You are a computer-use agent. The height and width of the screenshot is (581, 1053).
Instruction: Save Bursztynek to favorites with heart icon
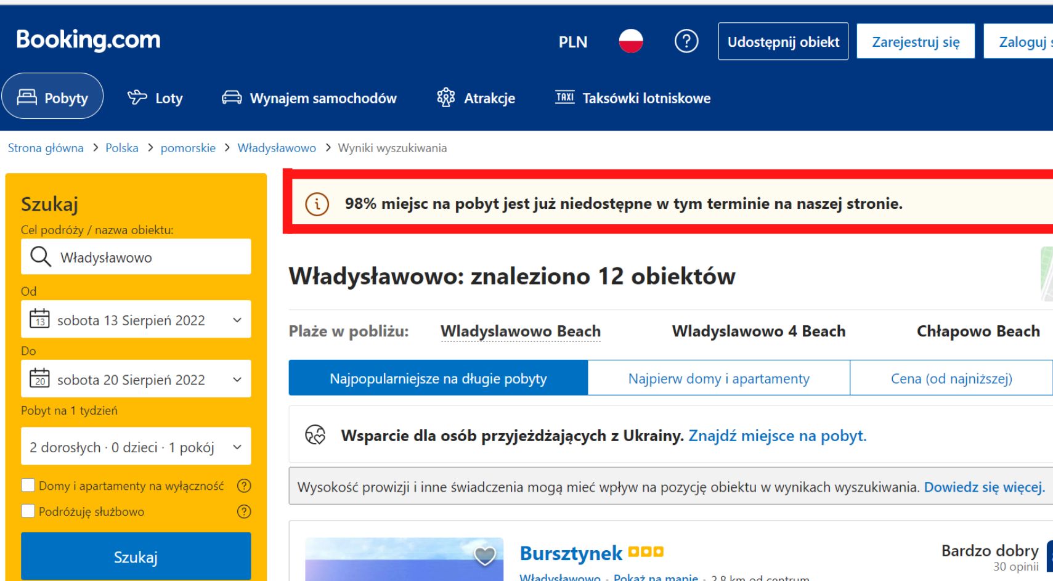pos(485,556)
